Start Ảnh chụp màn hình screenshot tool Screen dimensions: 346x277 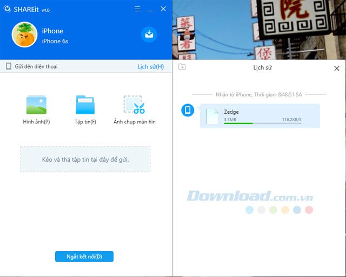[x=134, y=105]
